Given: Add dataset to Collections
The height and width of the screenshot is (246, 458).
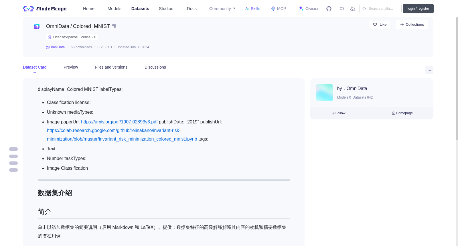Looking at the screenshot, I should click(x=412, y=25).
